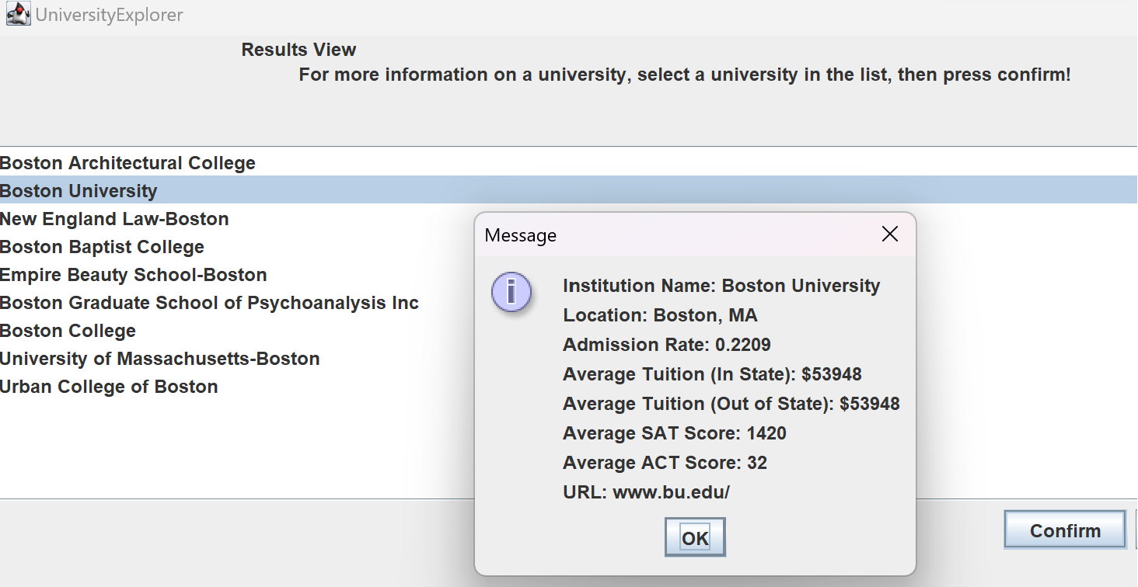Click the UniversityExplorer window title text
Viewport: 1138px width, 587px height.
pyautogui.click(x=110, y=16)
